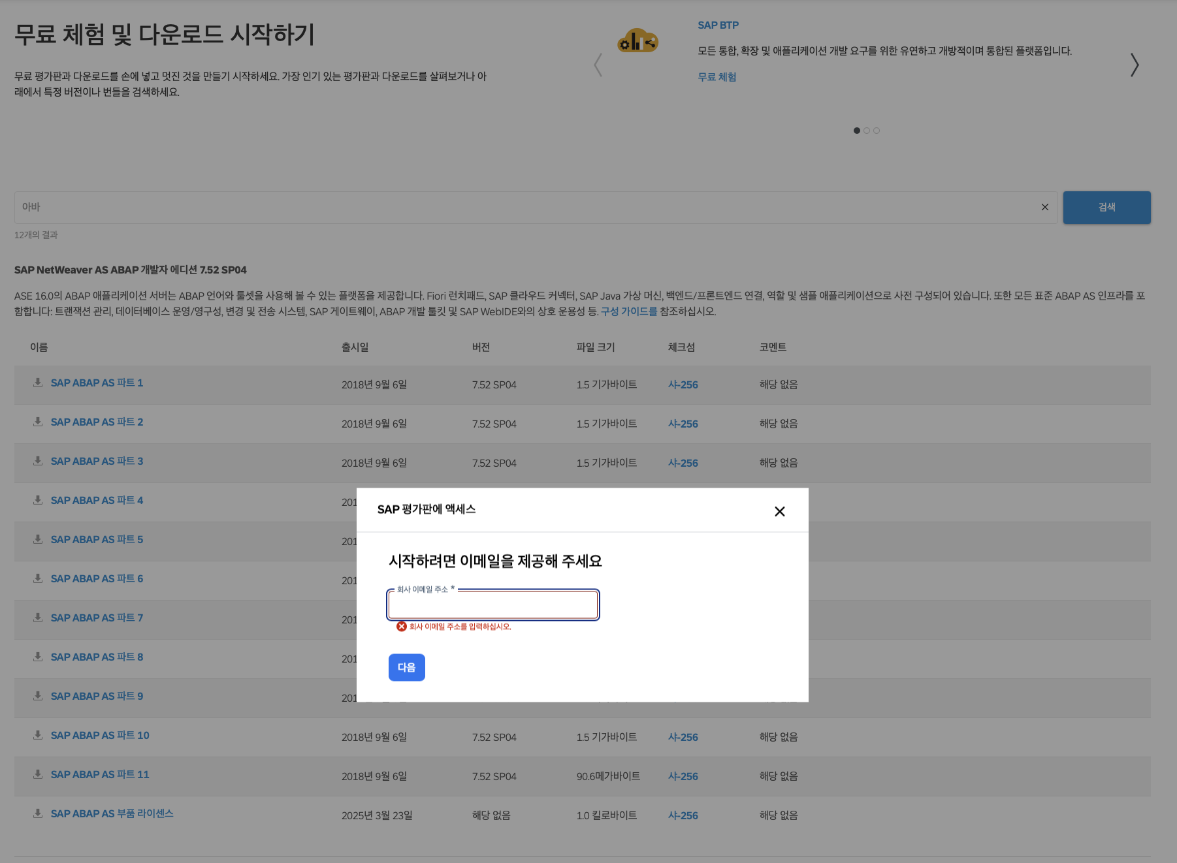Click the 검색 search button
Screen dimensions: 1177x863
[x=1106, y=208]
